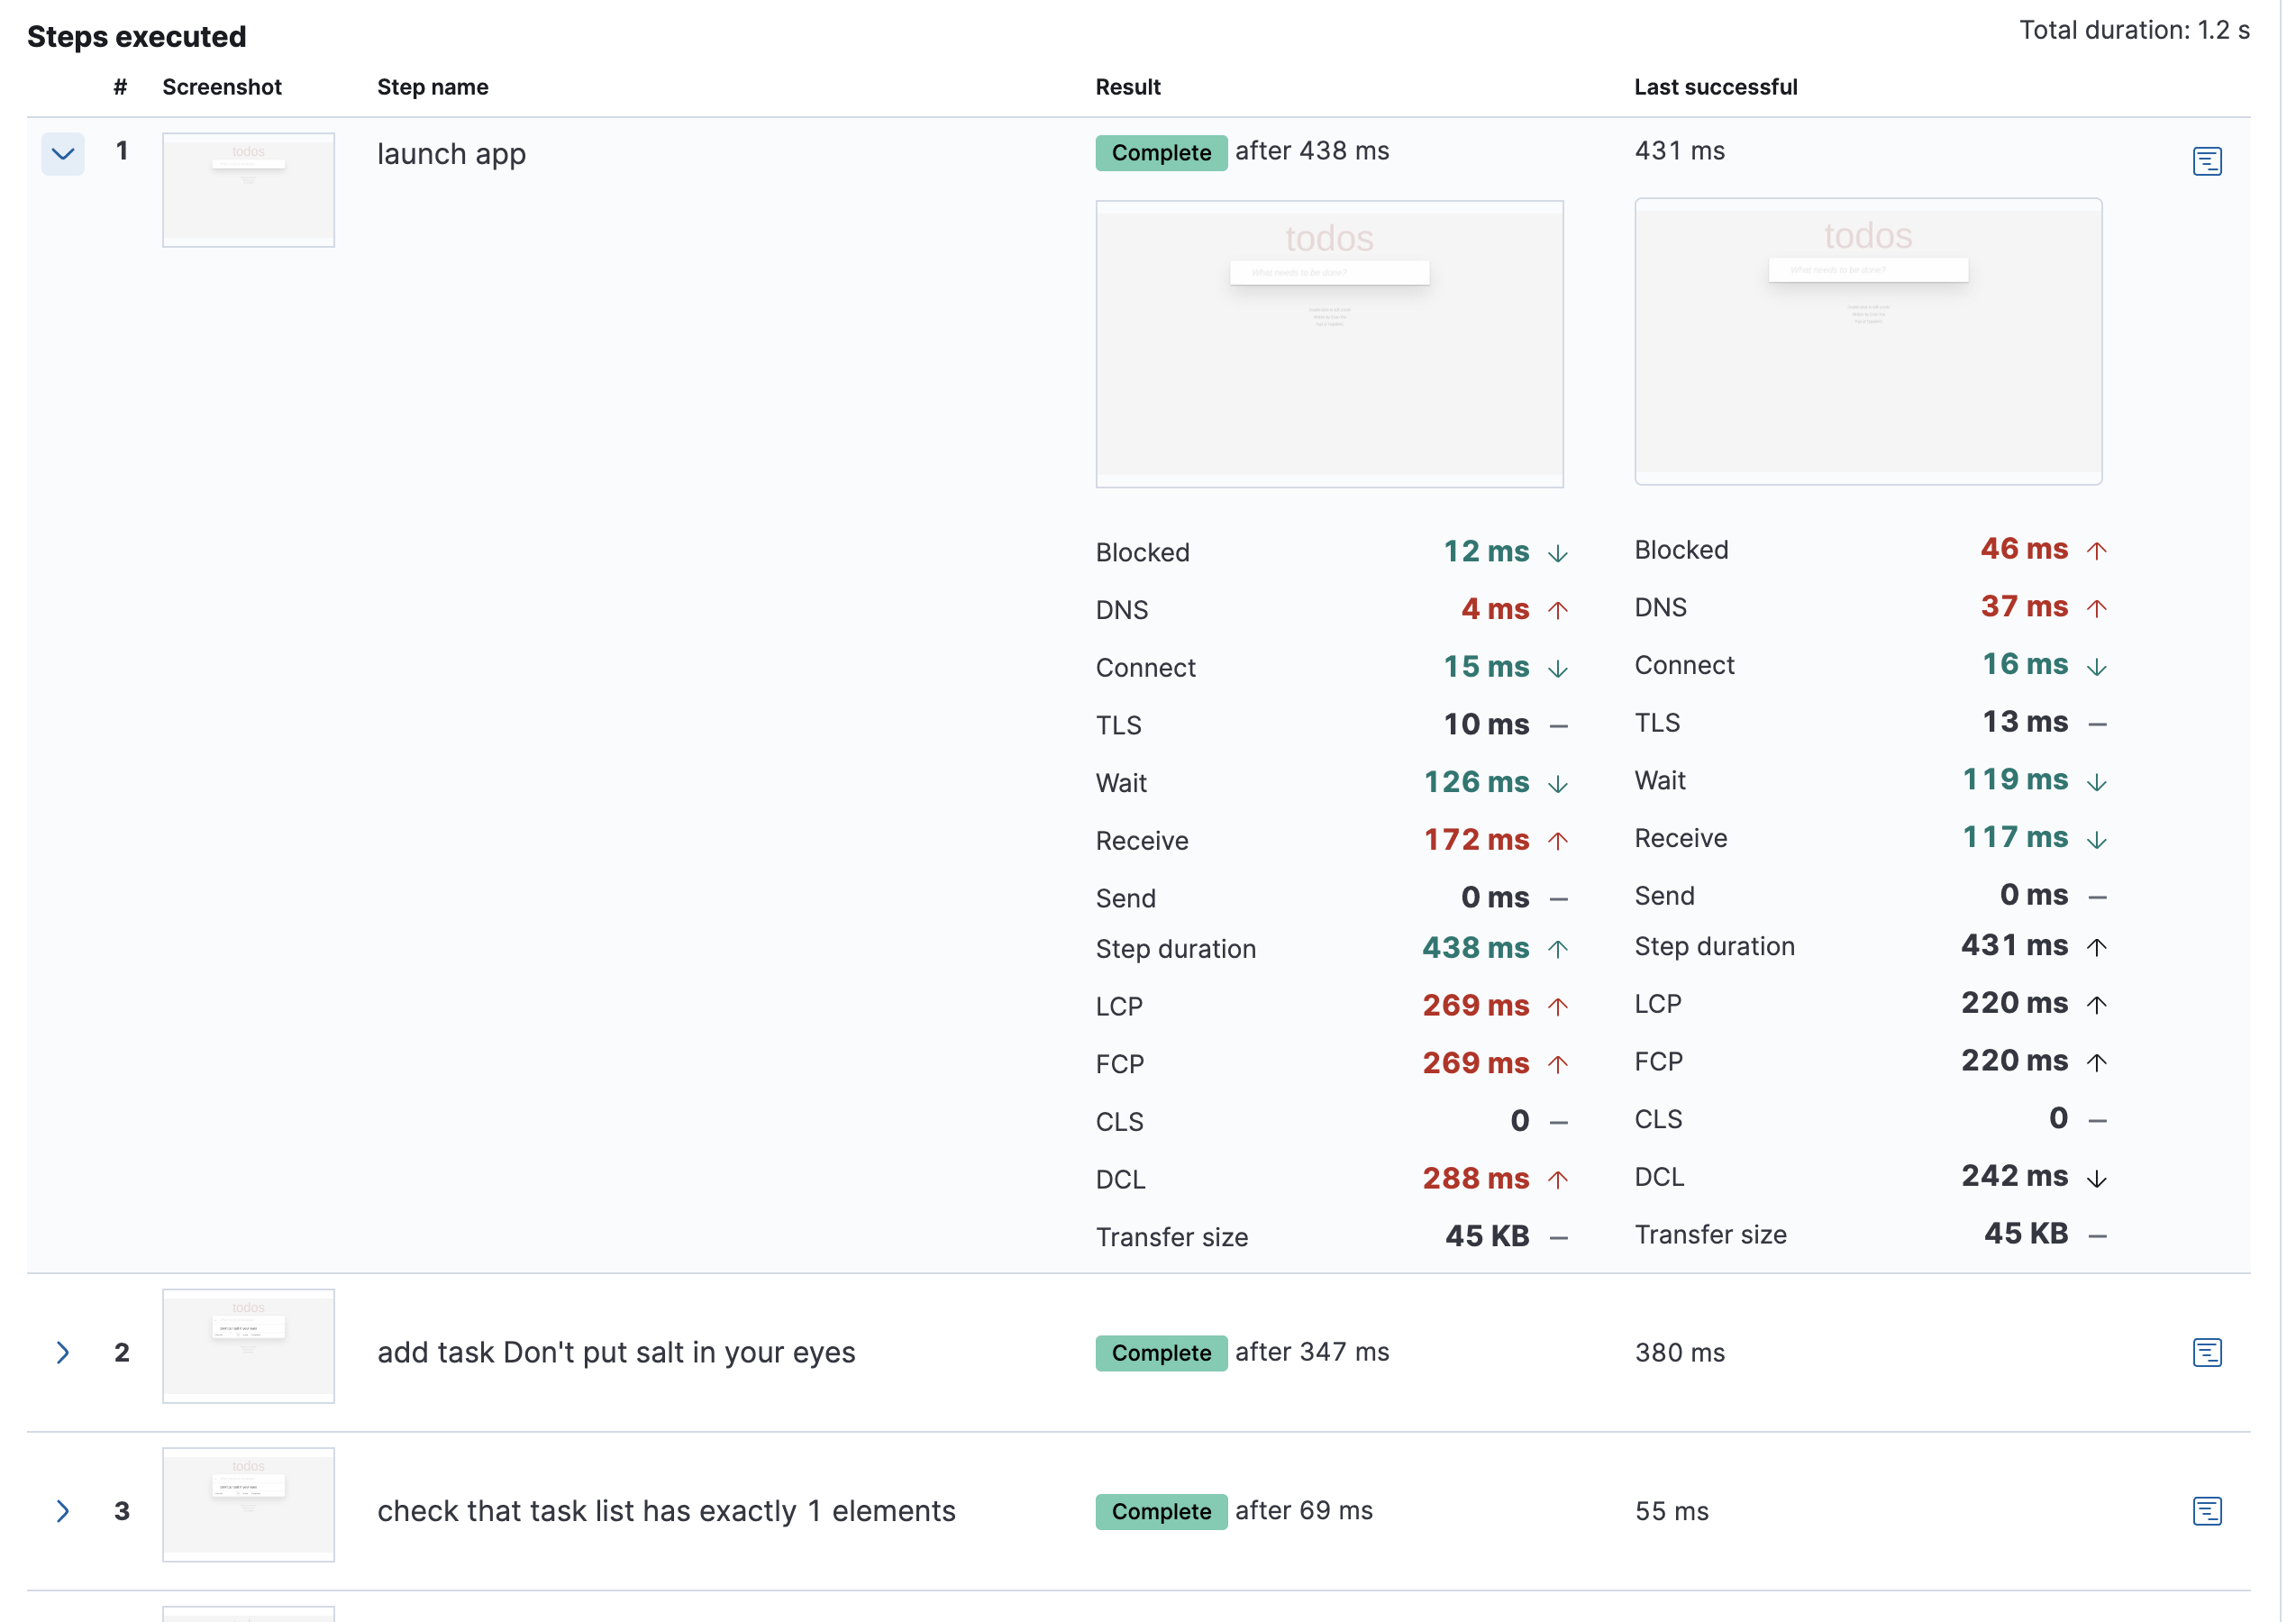This screenshot has height=1622, width=2296.
Task: Open step details icon for check task list step
Action: pos(2206,1510)
